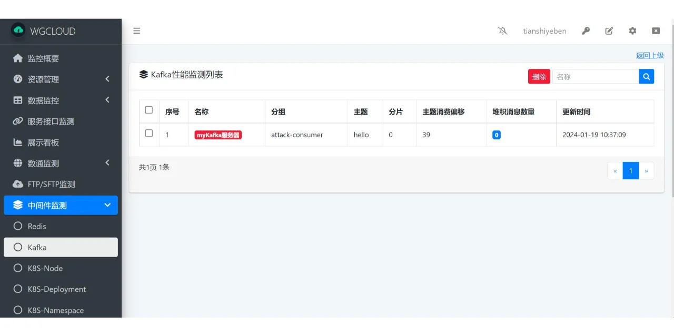
Task: Click the red 删除 delete button
Action: (x=539, y=76)
